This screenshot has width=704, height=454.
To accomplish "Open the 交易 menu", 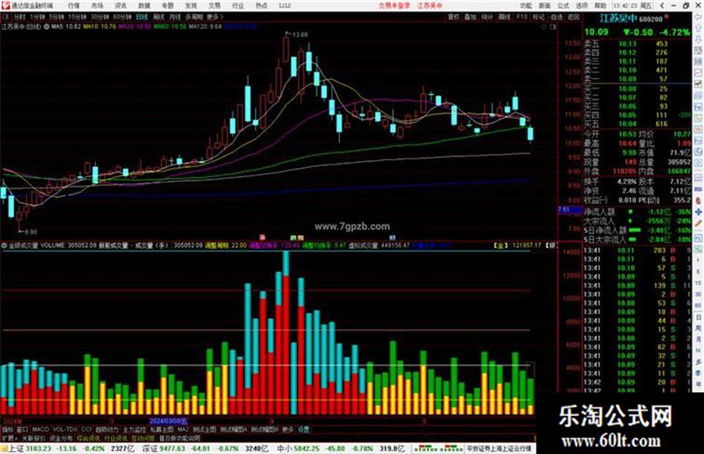I will 214,6.
